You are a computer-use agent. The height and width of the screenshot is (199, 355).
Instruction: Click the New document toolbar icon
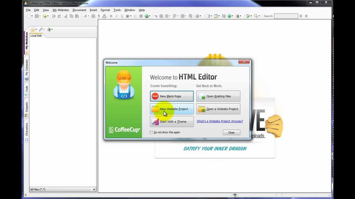tap(29, 16)
